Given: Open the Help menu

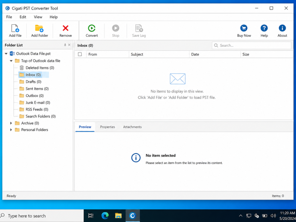Looking at the screenshot, I should point(54,17).
